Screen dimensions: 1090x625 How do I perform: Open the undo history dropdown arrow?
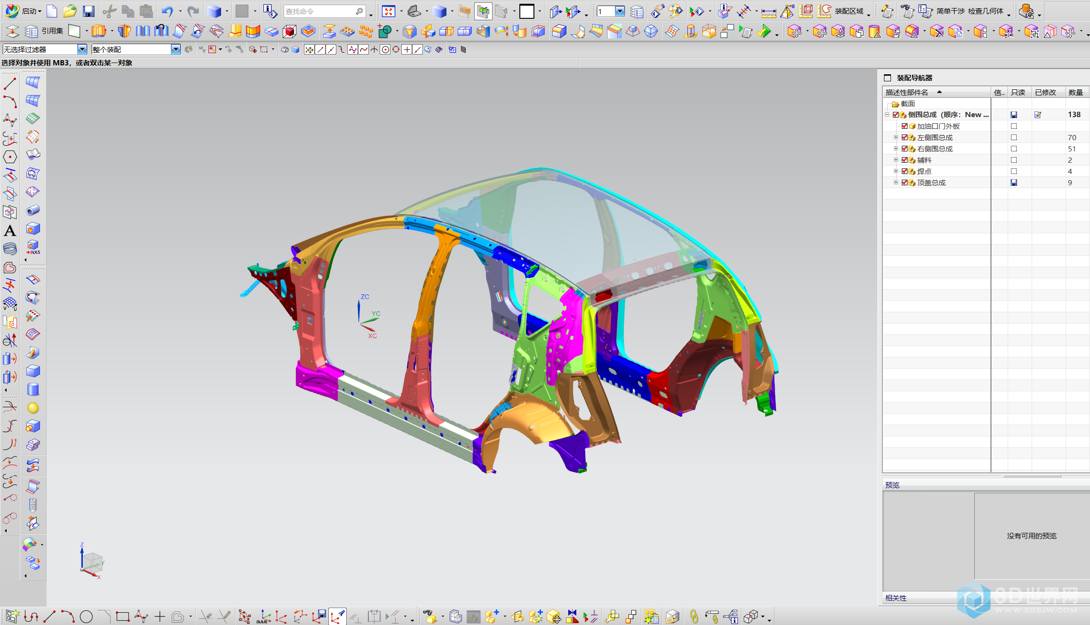point(180,11)
